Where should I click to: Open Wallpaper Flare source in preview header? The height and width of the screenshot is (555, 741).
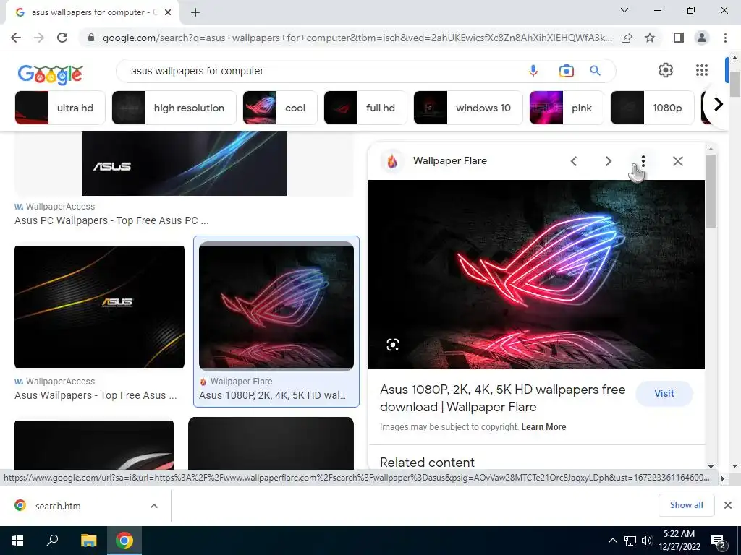[x=449, y=160]
